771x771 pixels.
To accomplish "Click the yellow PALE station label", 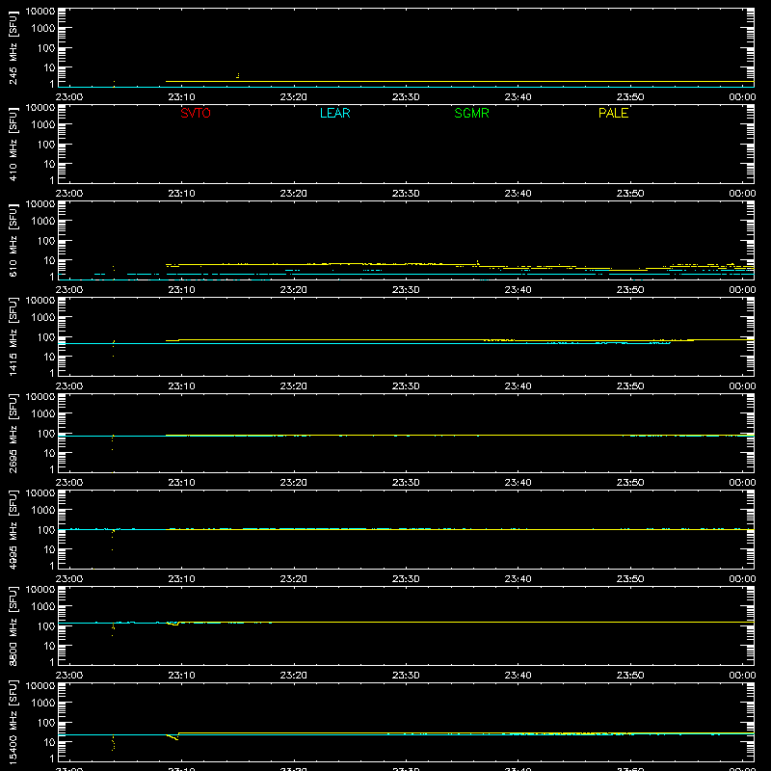I will 613,113.
